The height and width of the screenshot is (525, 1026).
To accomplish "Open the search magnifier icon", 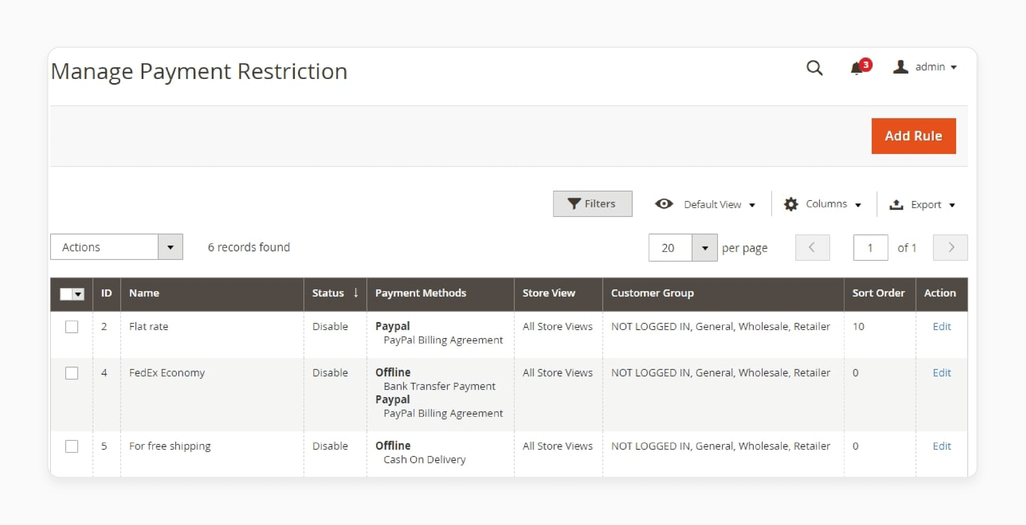I will (814, 68).
